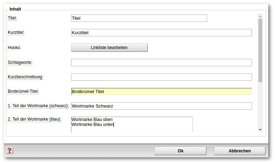Click into the empty Kurzbeschreibung field
This screenshot has width=275, height=164.
pyautogui.click(x=161, y=77)
